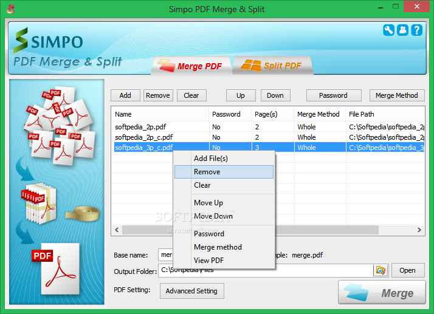Choose Merge method from context menu

tap(224, 247)
